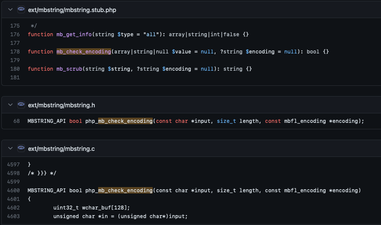This screenshot has height=225, width=381.
Task: Click line number 180
Action: click(15, 69)
